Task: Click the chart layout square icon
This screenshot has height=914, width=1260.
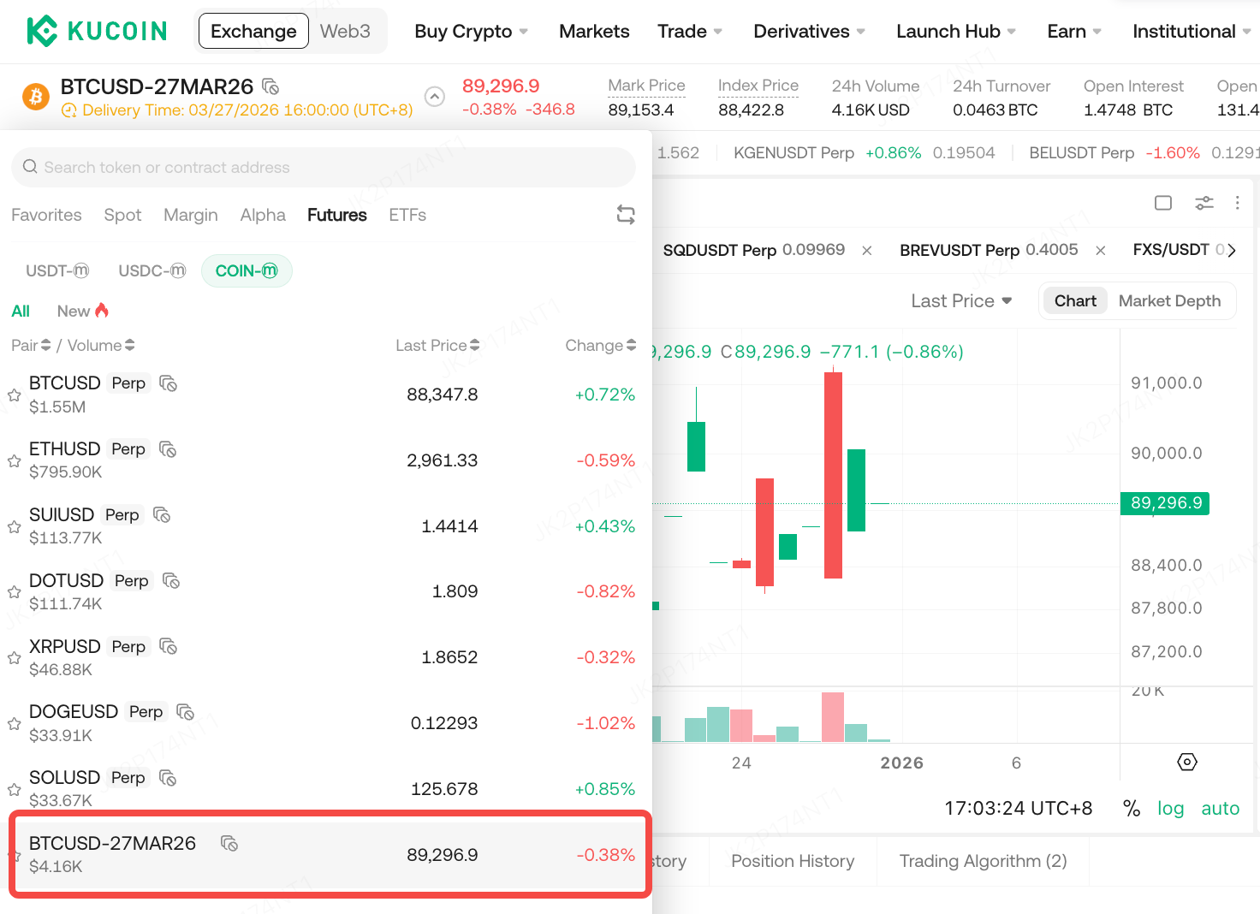Action: click(x=1162, y=203)
